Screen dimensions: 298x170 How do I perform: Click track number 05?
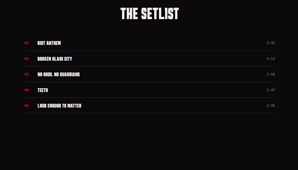(27, 106)
